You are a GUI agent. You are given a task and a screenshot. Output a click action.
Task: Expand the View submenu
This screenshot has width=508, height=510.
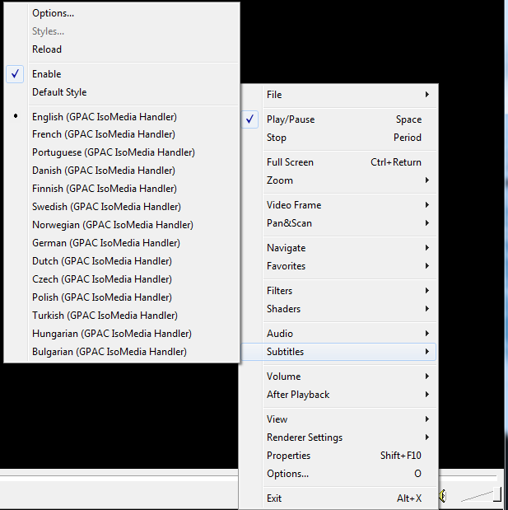tap(338, 419)
